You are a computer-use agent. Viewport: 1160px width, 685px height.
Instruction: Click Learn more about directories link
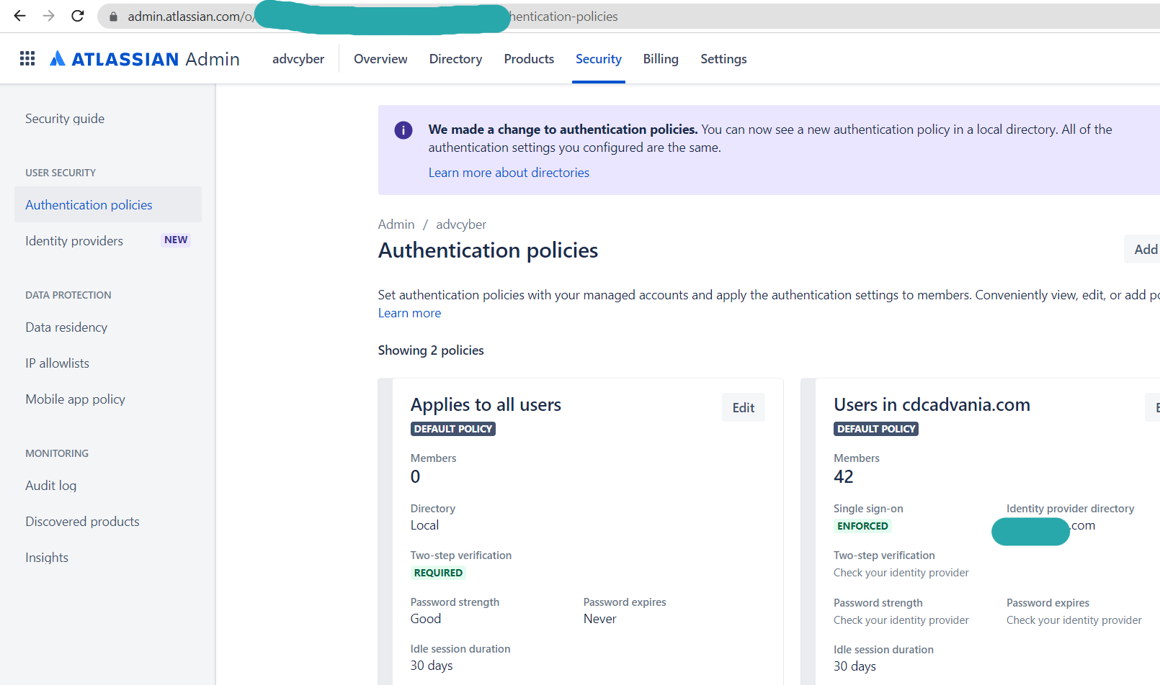coord(509,173)
